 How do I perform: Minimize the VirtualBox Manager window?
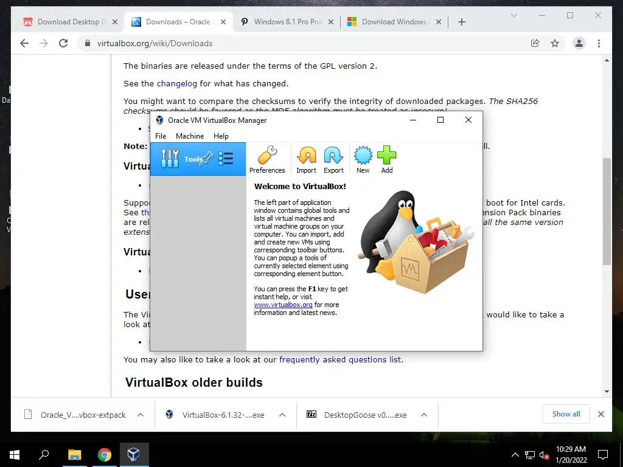point(413,120)
